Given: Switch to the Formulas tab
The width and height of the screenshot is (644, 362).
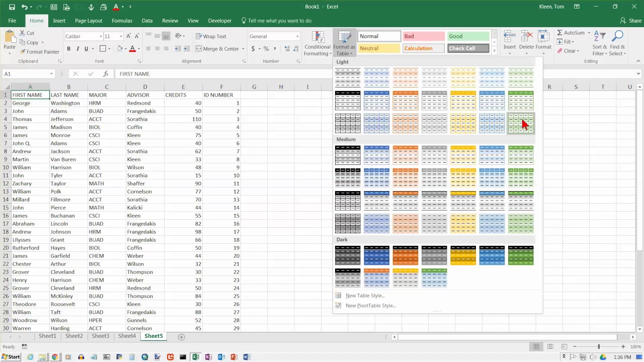Looking at the screenshot, I should click(122, 21).
